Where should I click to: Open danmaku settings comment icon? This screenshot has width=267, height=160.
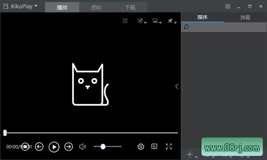154,146
